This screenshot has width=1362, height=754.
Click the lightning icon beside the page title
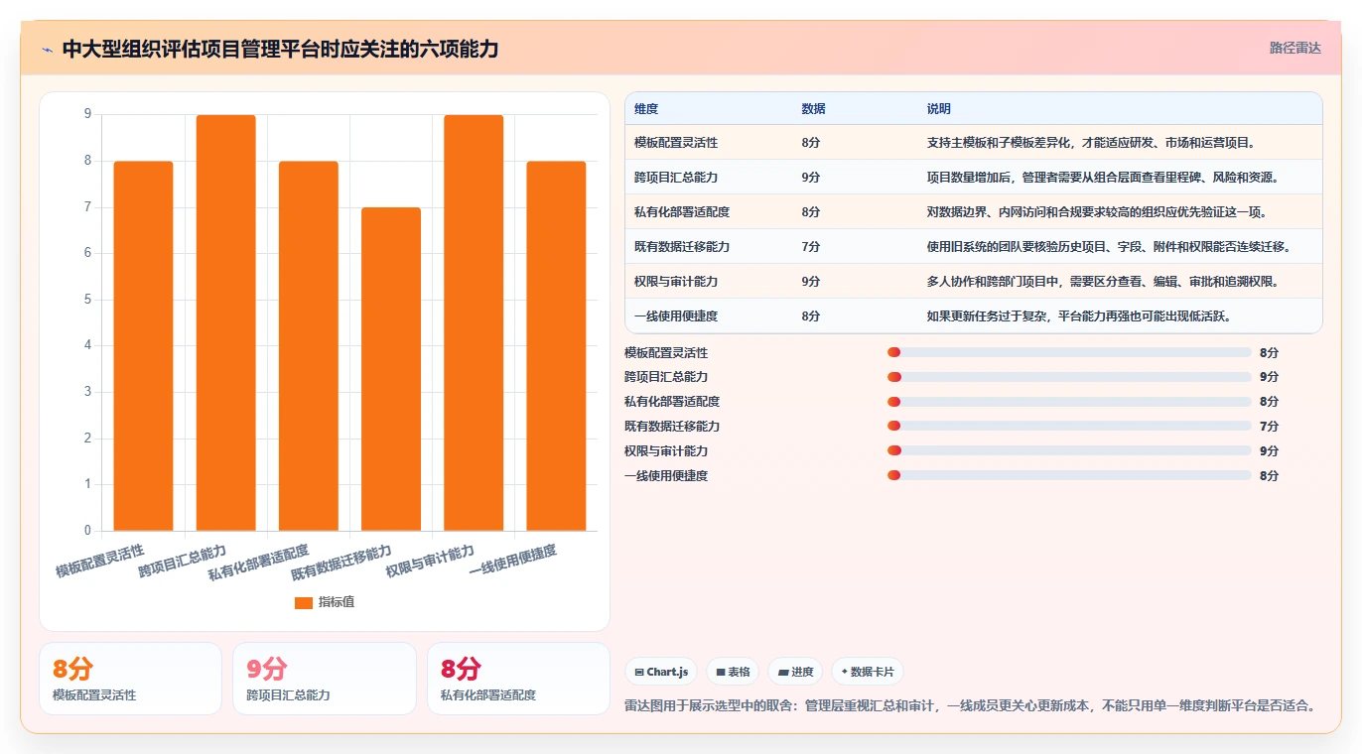pyautogui.click(x=48, y=49)
